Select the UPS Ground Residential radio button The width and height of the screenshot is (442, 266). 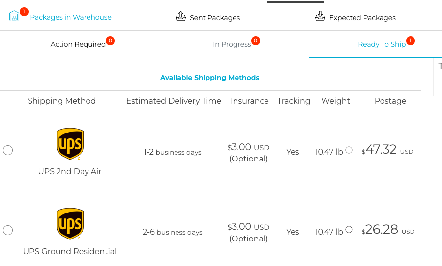(x=8, y=230)
